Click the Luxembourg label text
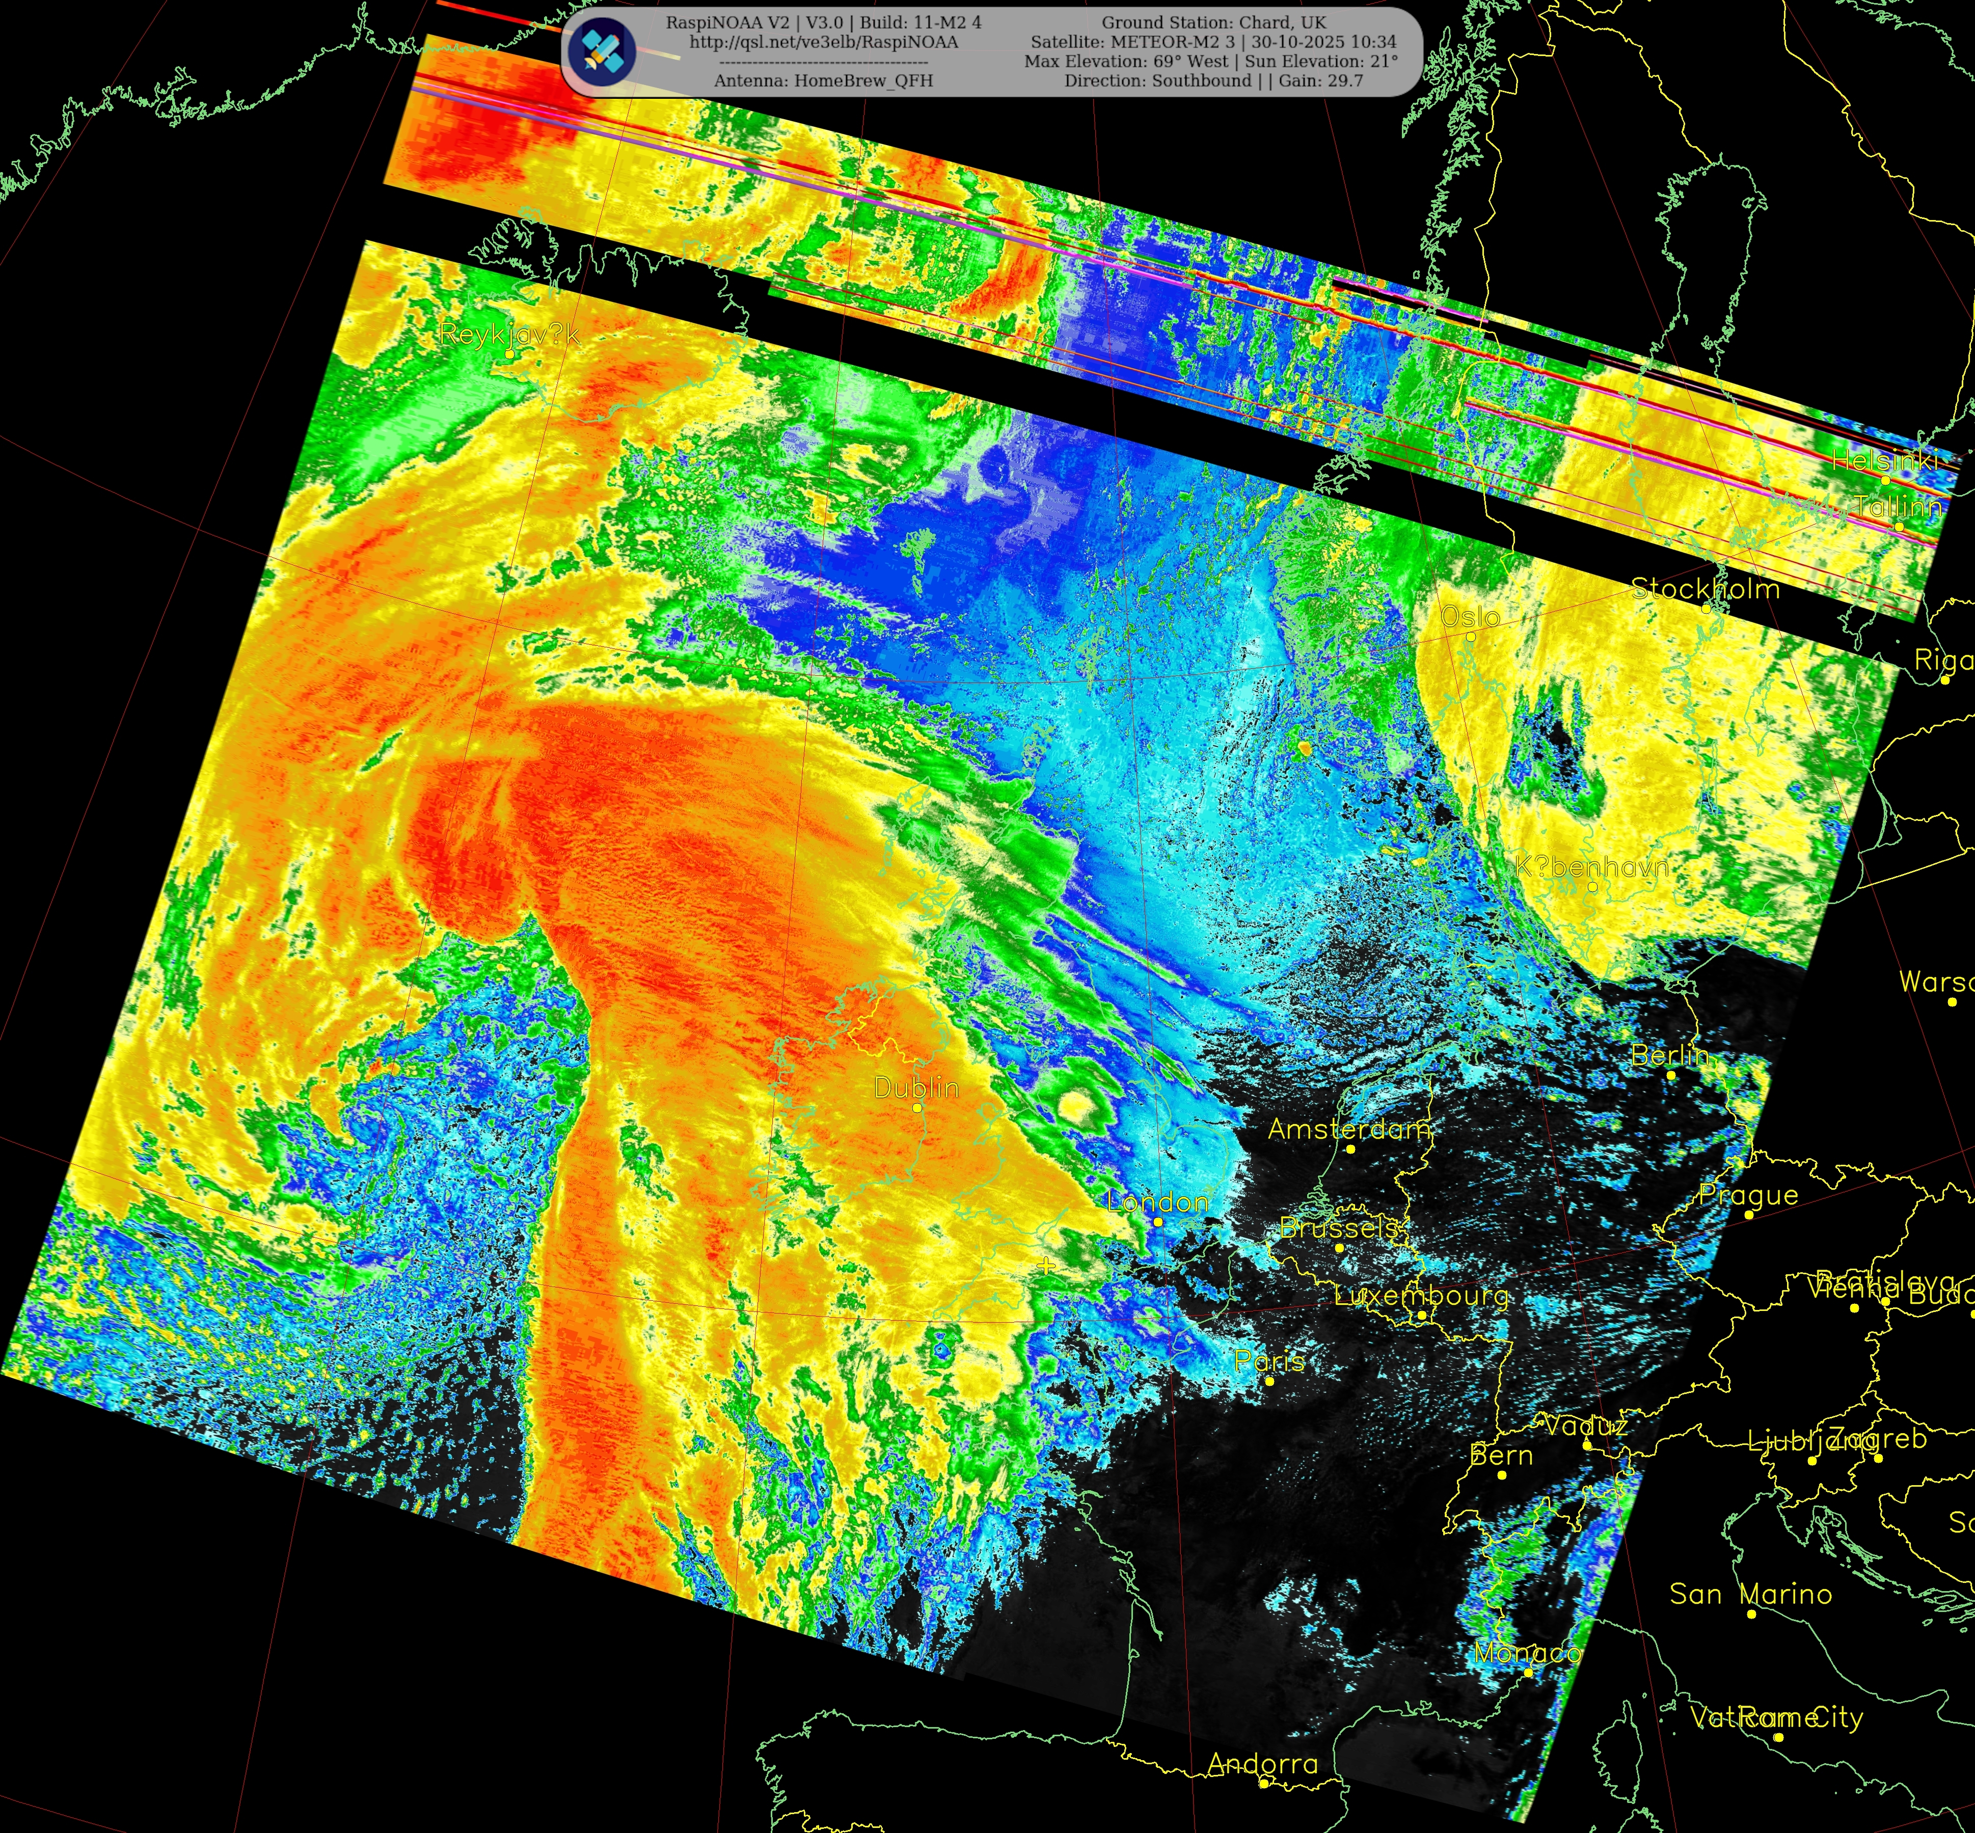This screenshot has width=1975, height=1833. point(1421,1295)
